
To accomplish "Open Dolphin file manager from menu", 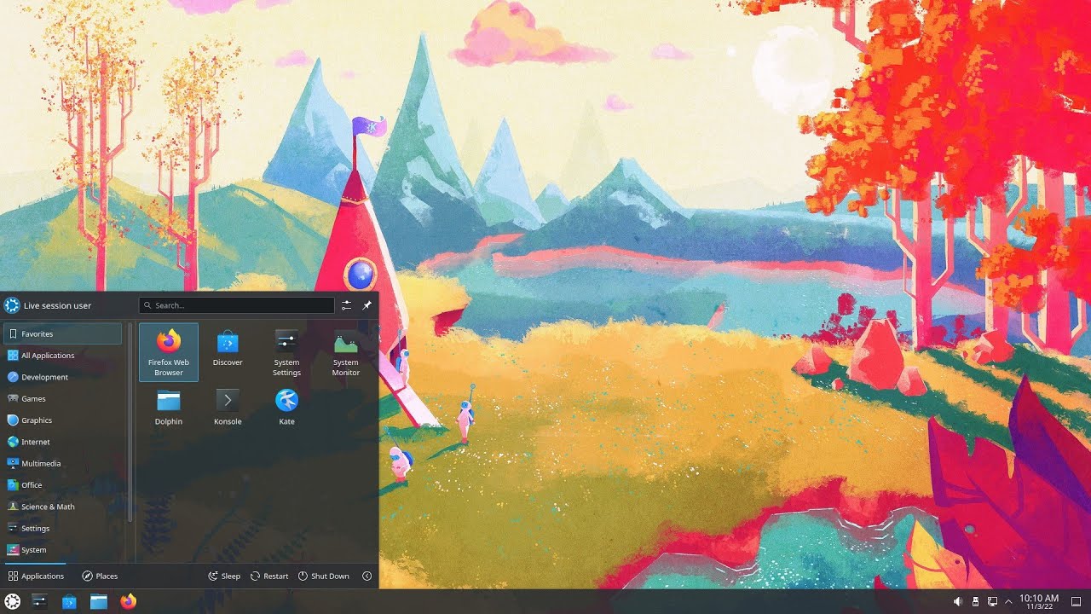I will tap(169, 408).
